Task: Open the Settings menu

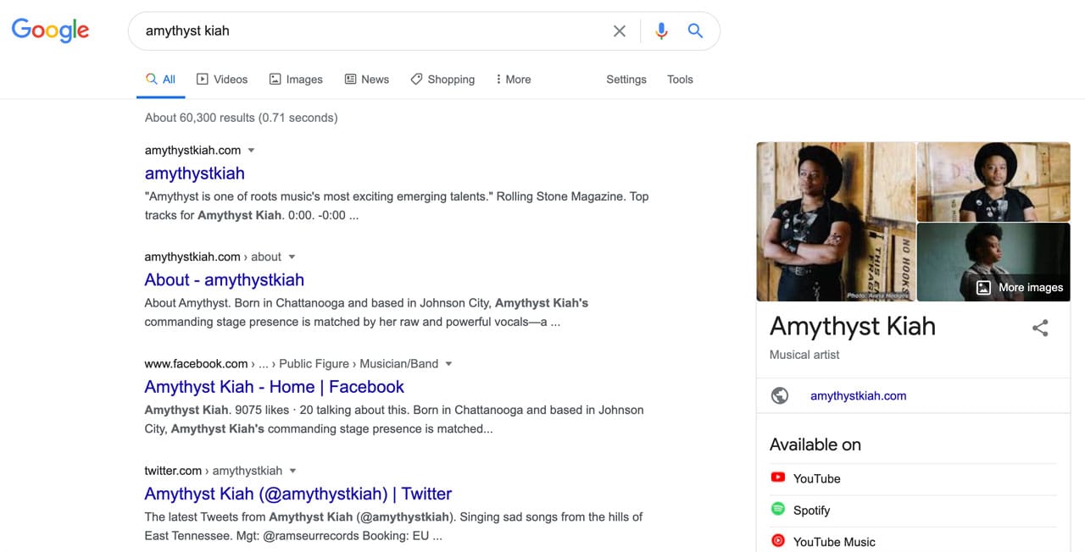Action: point(626,79)
